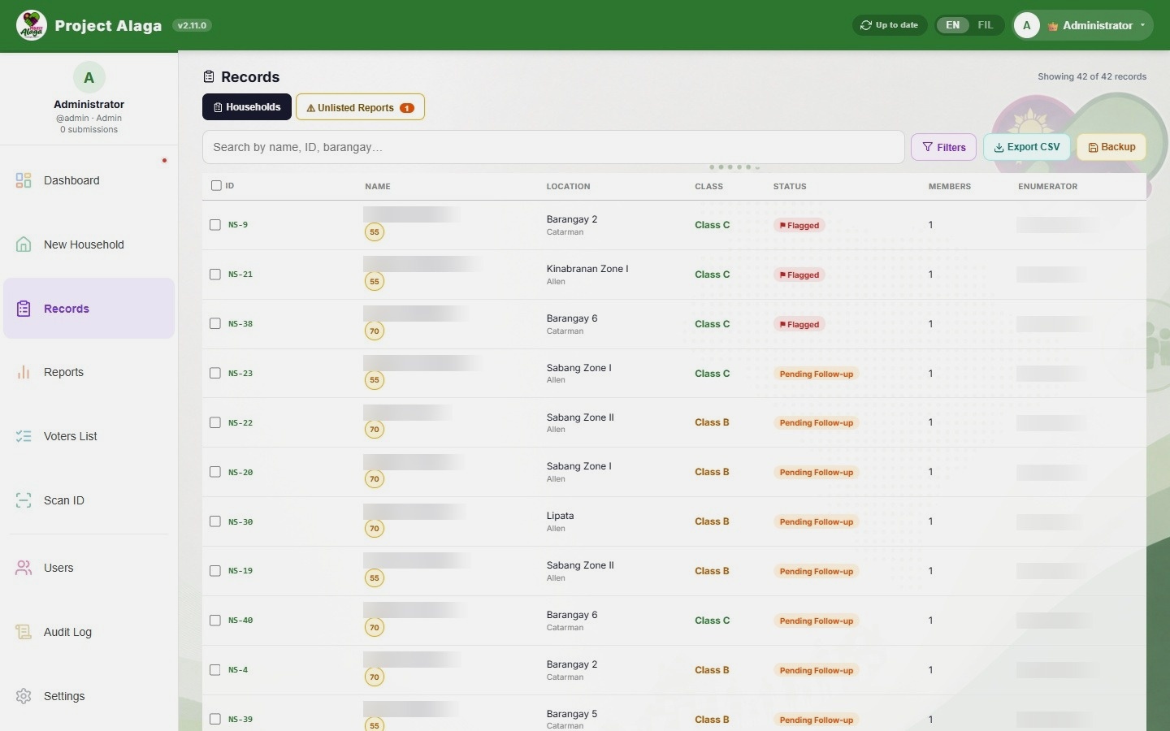Go to Dashboard in the sidebar
This screenshot has height=731, width=1170.
tap(89, 180)
